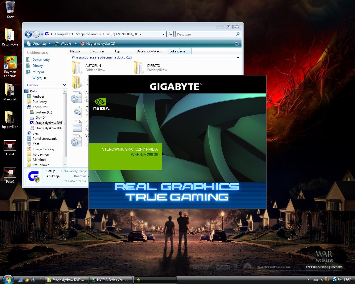Click the search magnifier icon in Explorer
Viewport: 355px width, 284px height.
(x=238, y=34)
